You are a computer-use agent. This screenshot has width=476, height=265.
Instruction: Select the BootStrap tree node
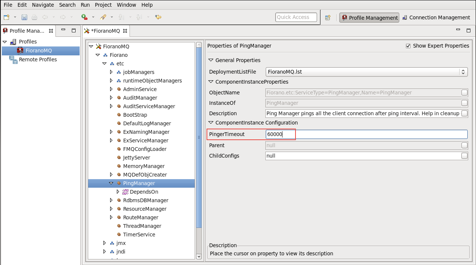coord(135,115)
